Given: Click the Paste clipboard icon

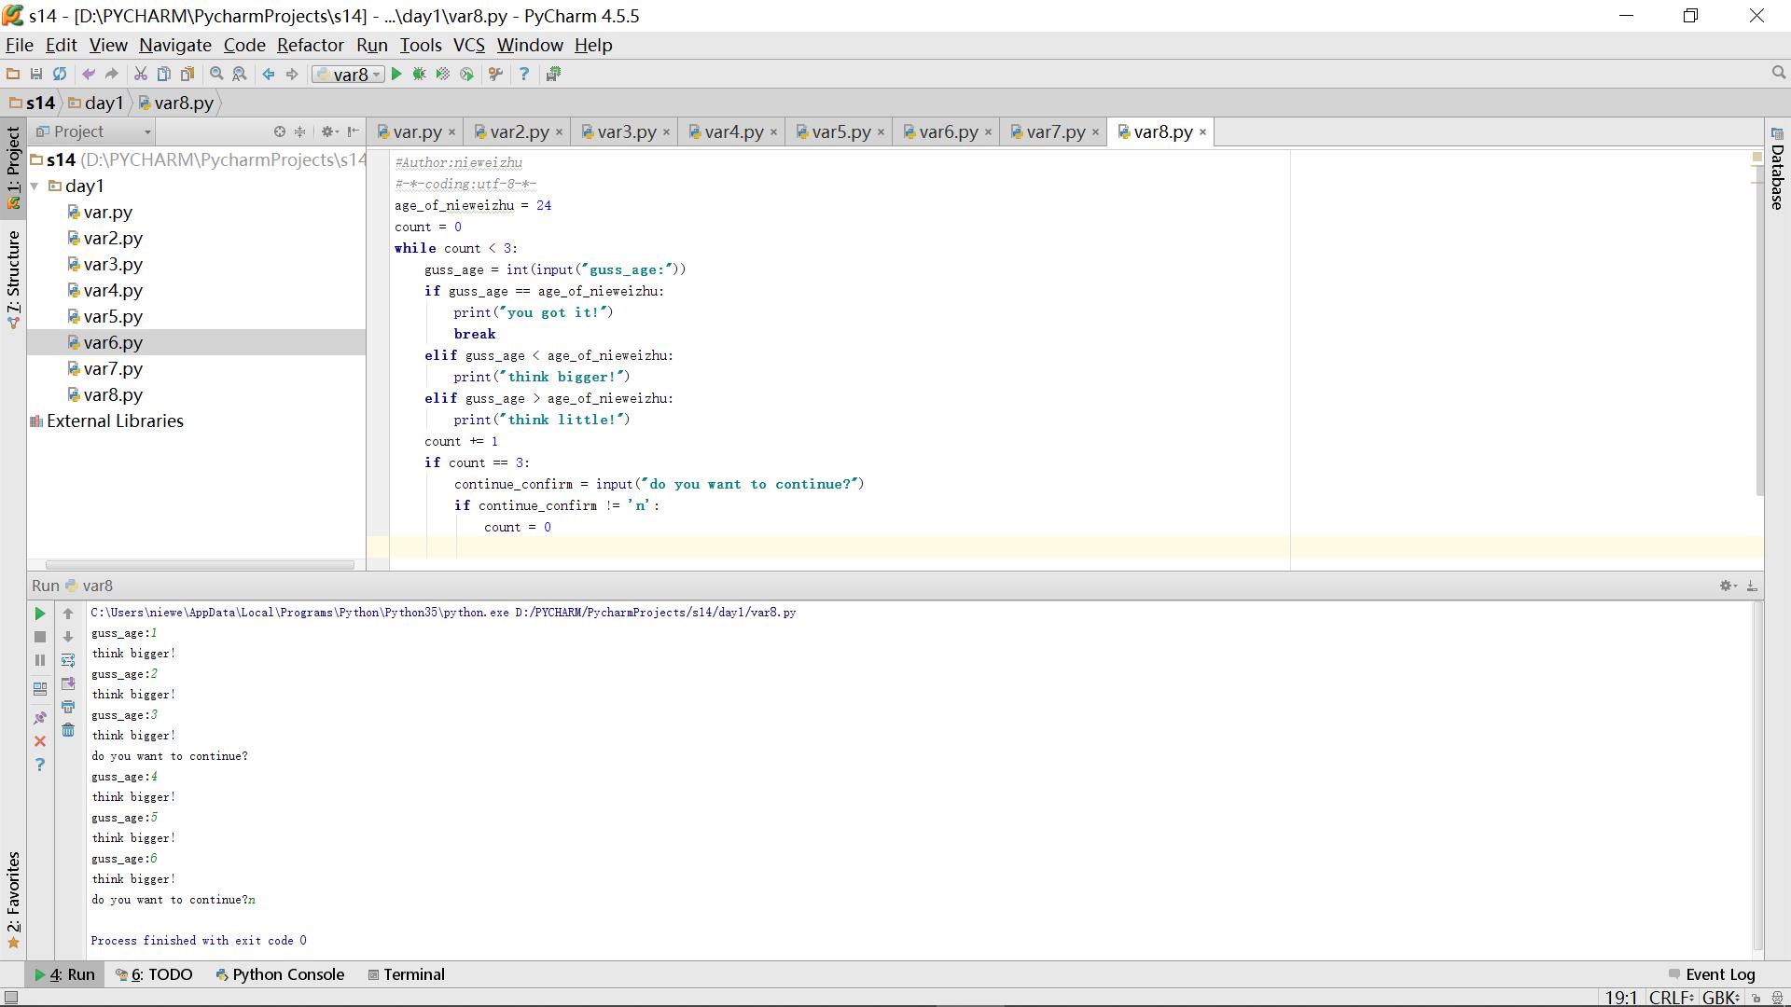Looking at the screenshot, I should (187, 74).
